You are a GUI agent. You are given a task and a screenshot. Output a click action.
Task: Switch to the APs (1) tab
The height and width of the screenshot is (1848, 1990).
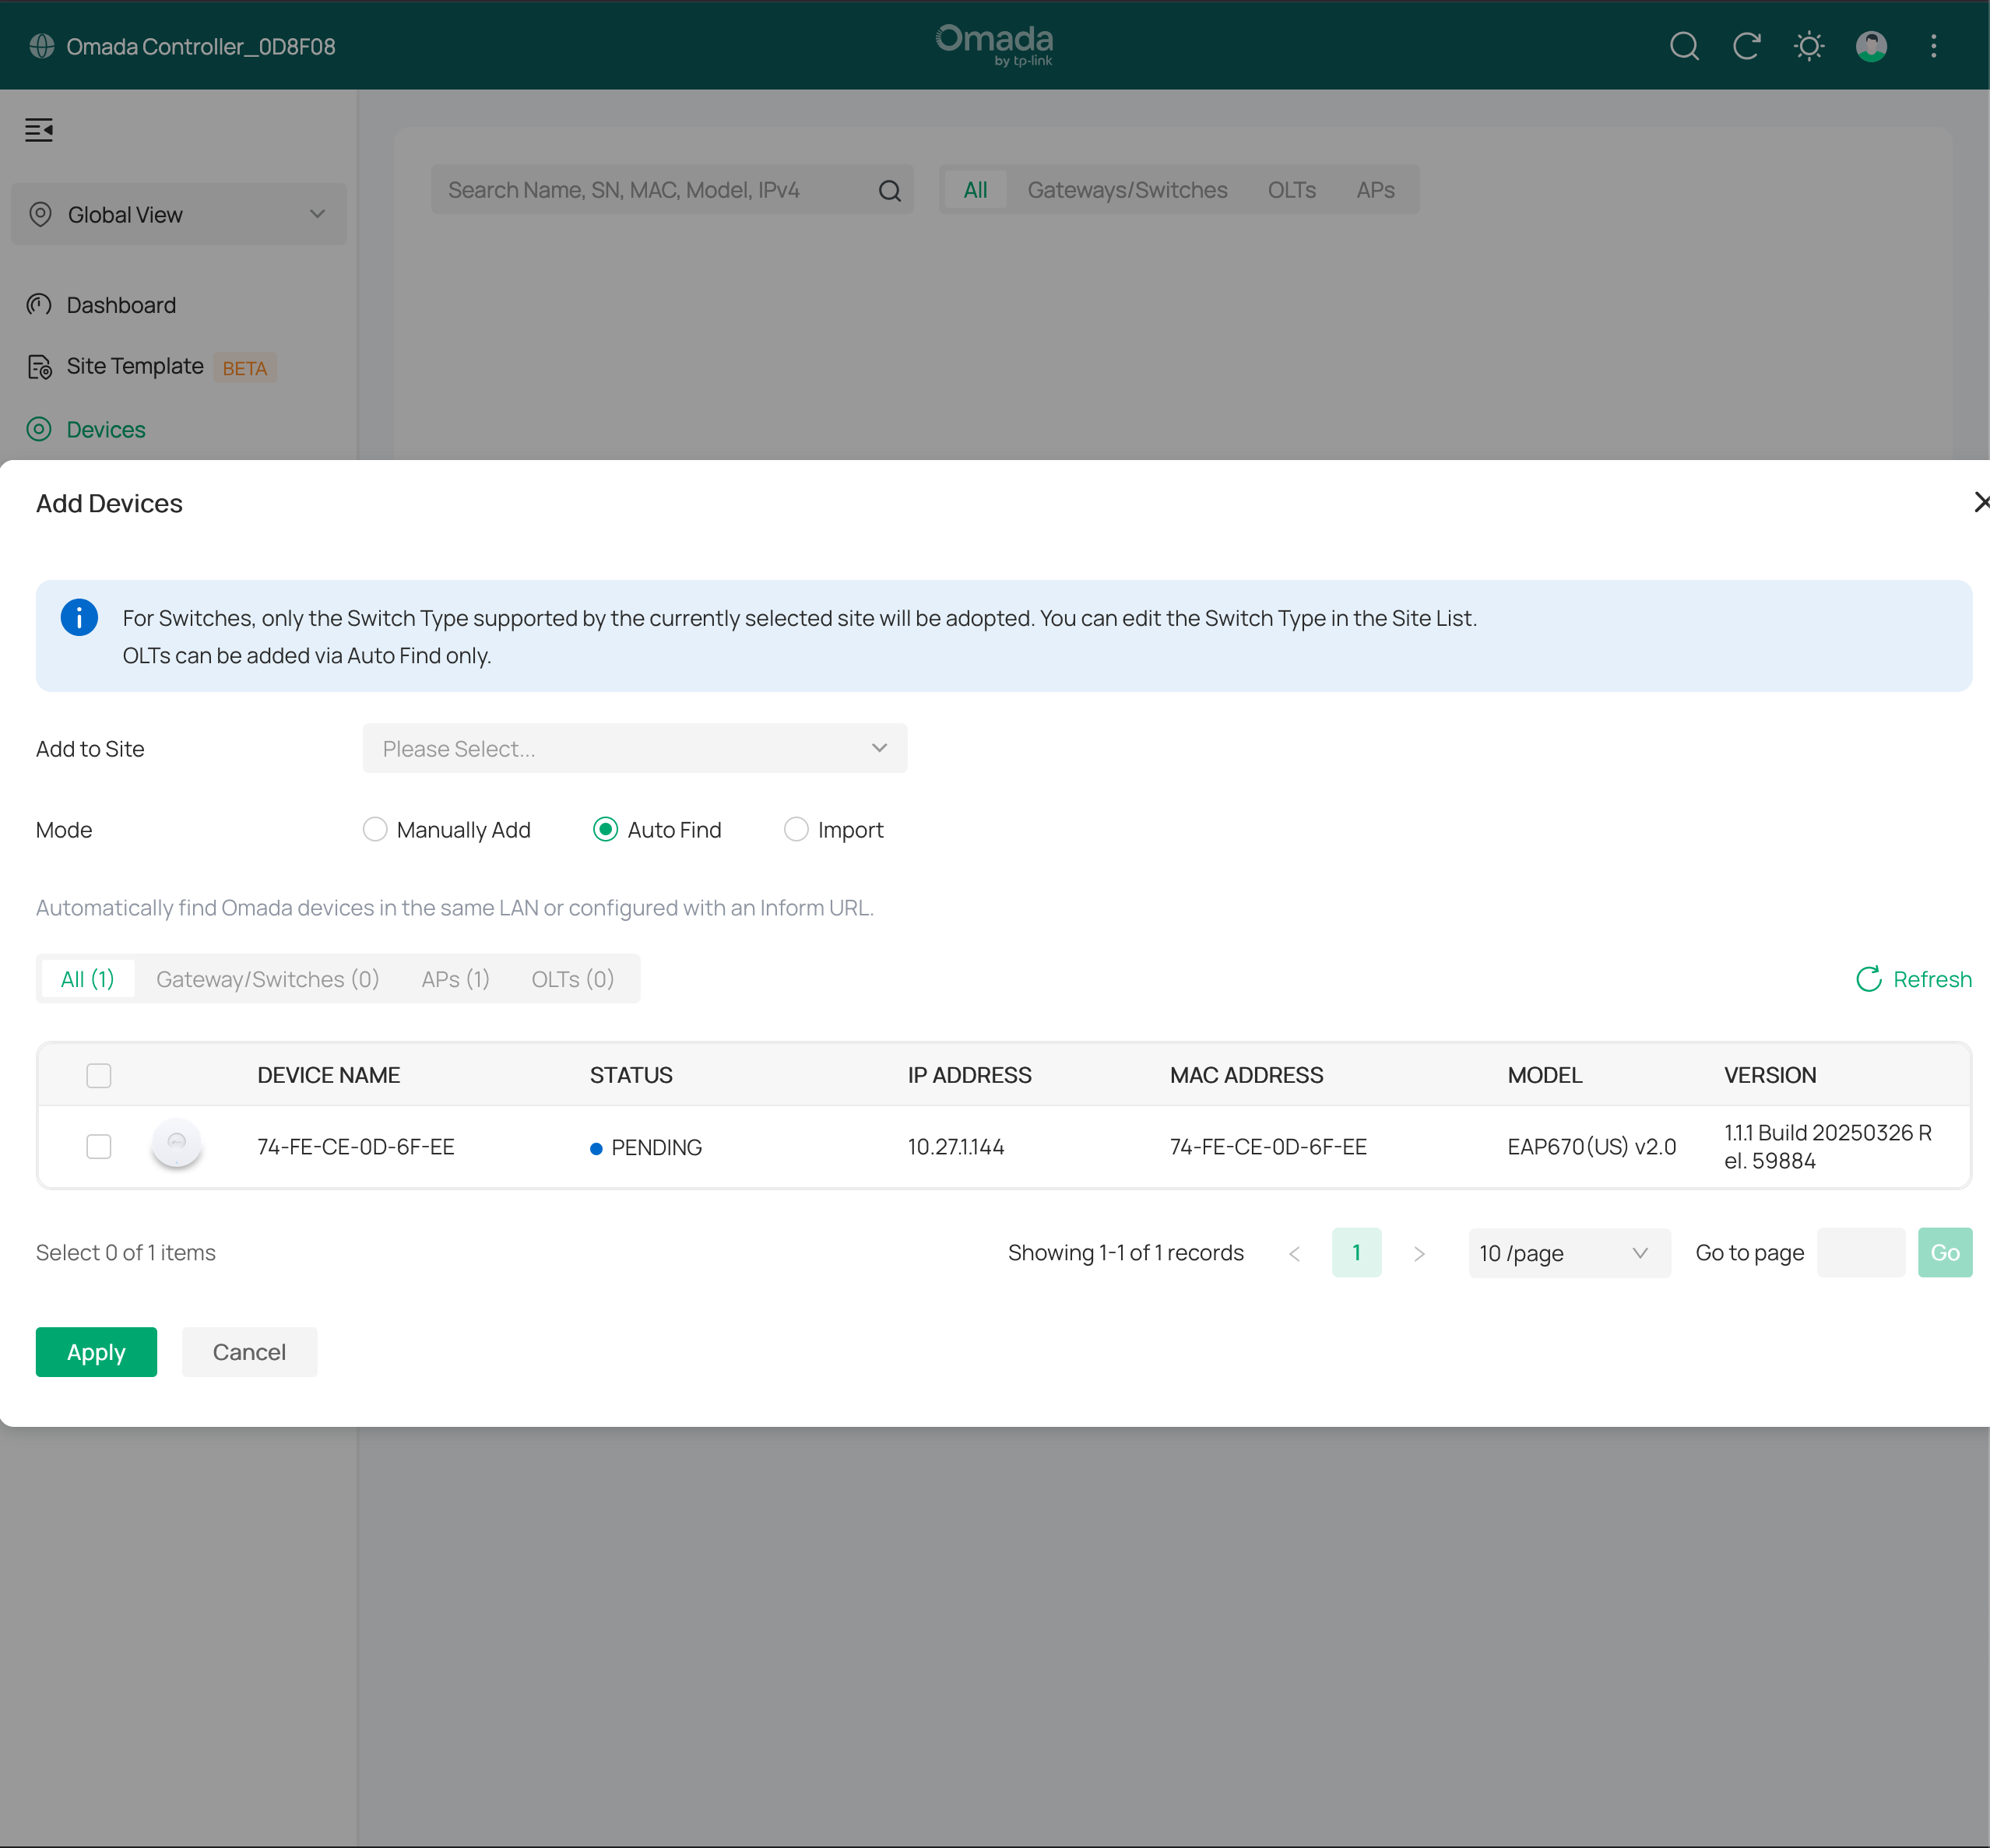[x=455, y=978]
